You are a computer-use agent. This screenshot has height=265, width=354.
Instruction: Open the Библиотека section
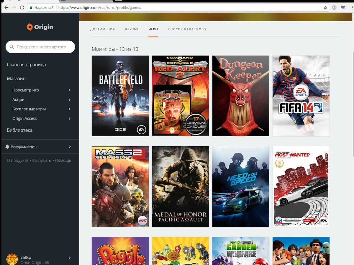coord(20,130)
